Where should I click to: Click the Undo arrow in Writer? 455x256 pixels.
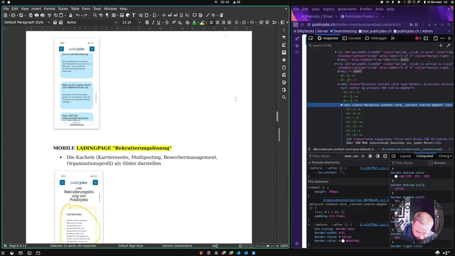77,15
